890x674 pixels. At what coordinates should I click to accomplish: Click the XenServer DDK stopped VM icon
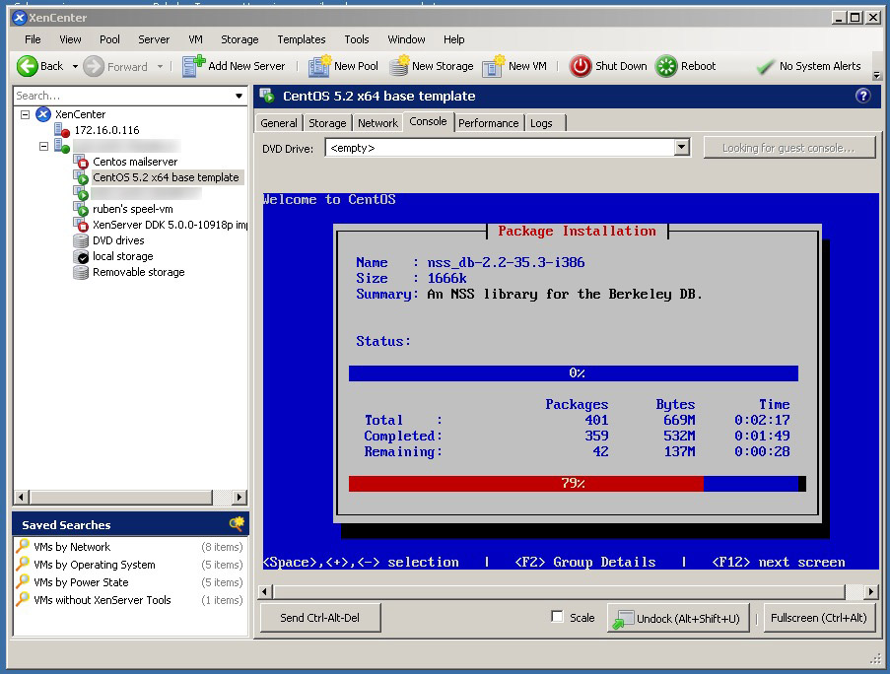tap(81, 225)
